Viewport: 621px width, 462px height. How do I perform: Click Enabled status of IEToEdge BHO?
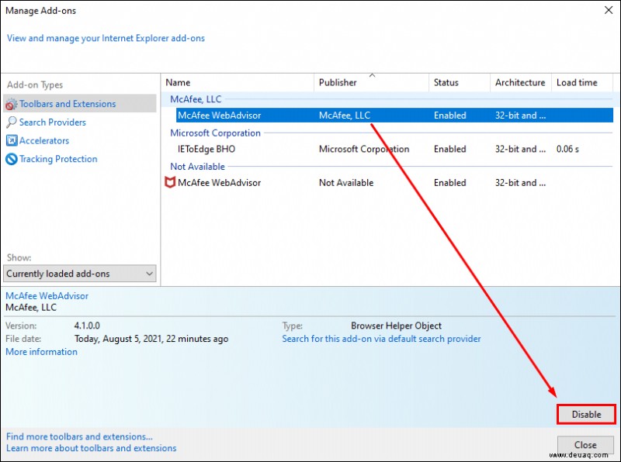click(x=450, y=149)
